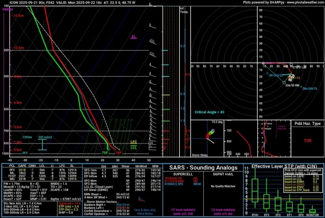Select the MU parcel row
Image resolution: width=325 pixels, height=218 pixels.
coord(42,179)
